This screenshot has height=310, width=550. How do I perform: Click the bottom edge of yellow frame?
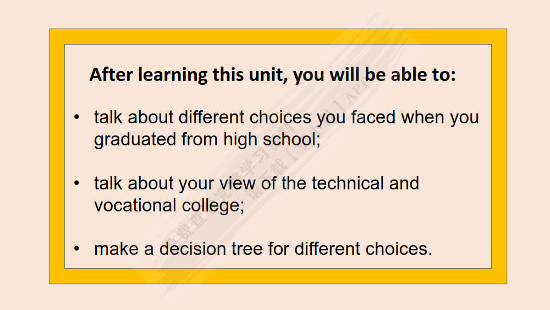point(278,276)
